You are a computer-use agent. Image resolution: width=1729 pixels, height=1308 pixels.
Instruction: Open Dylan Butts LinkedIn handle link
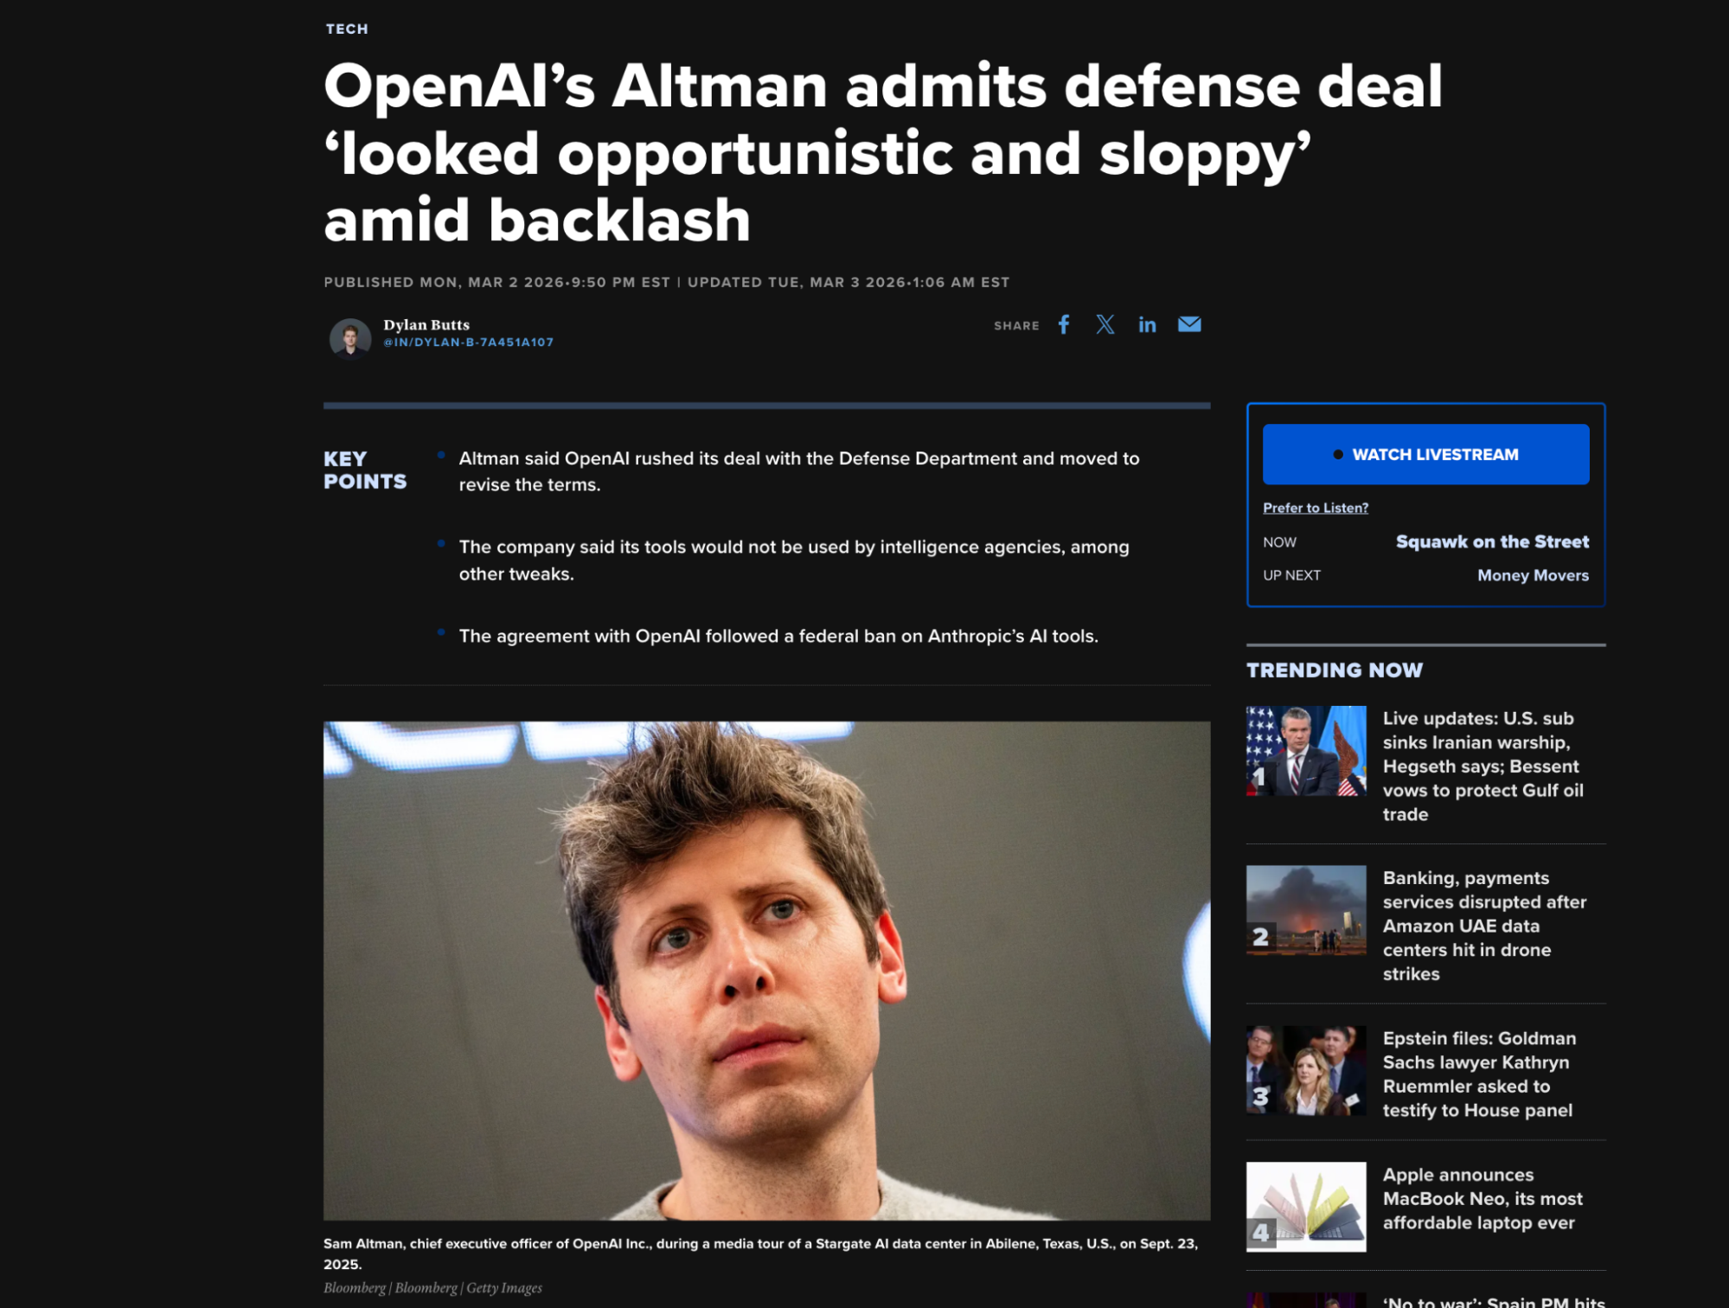tap(469, 343)
